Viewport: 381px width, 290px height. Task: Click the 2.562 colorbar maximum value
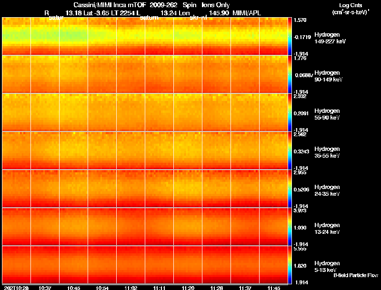coord(300,135)
